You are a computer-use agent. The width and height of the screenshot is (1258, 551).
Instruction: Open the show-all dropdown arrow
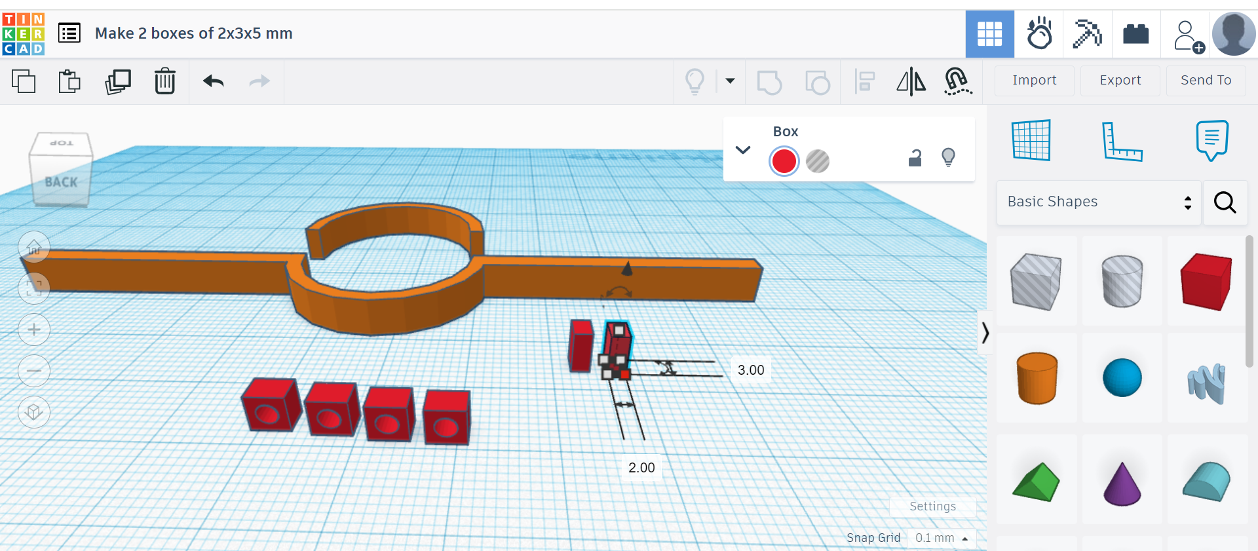(730, 81)
